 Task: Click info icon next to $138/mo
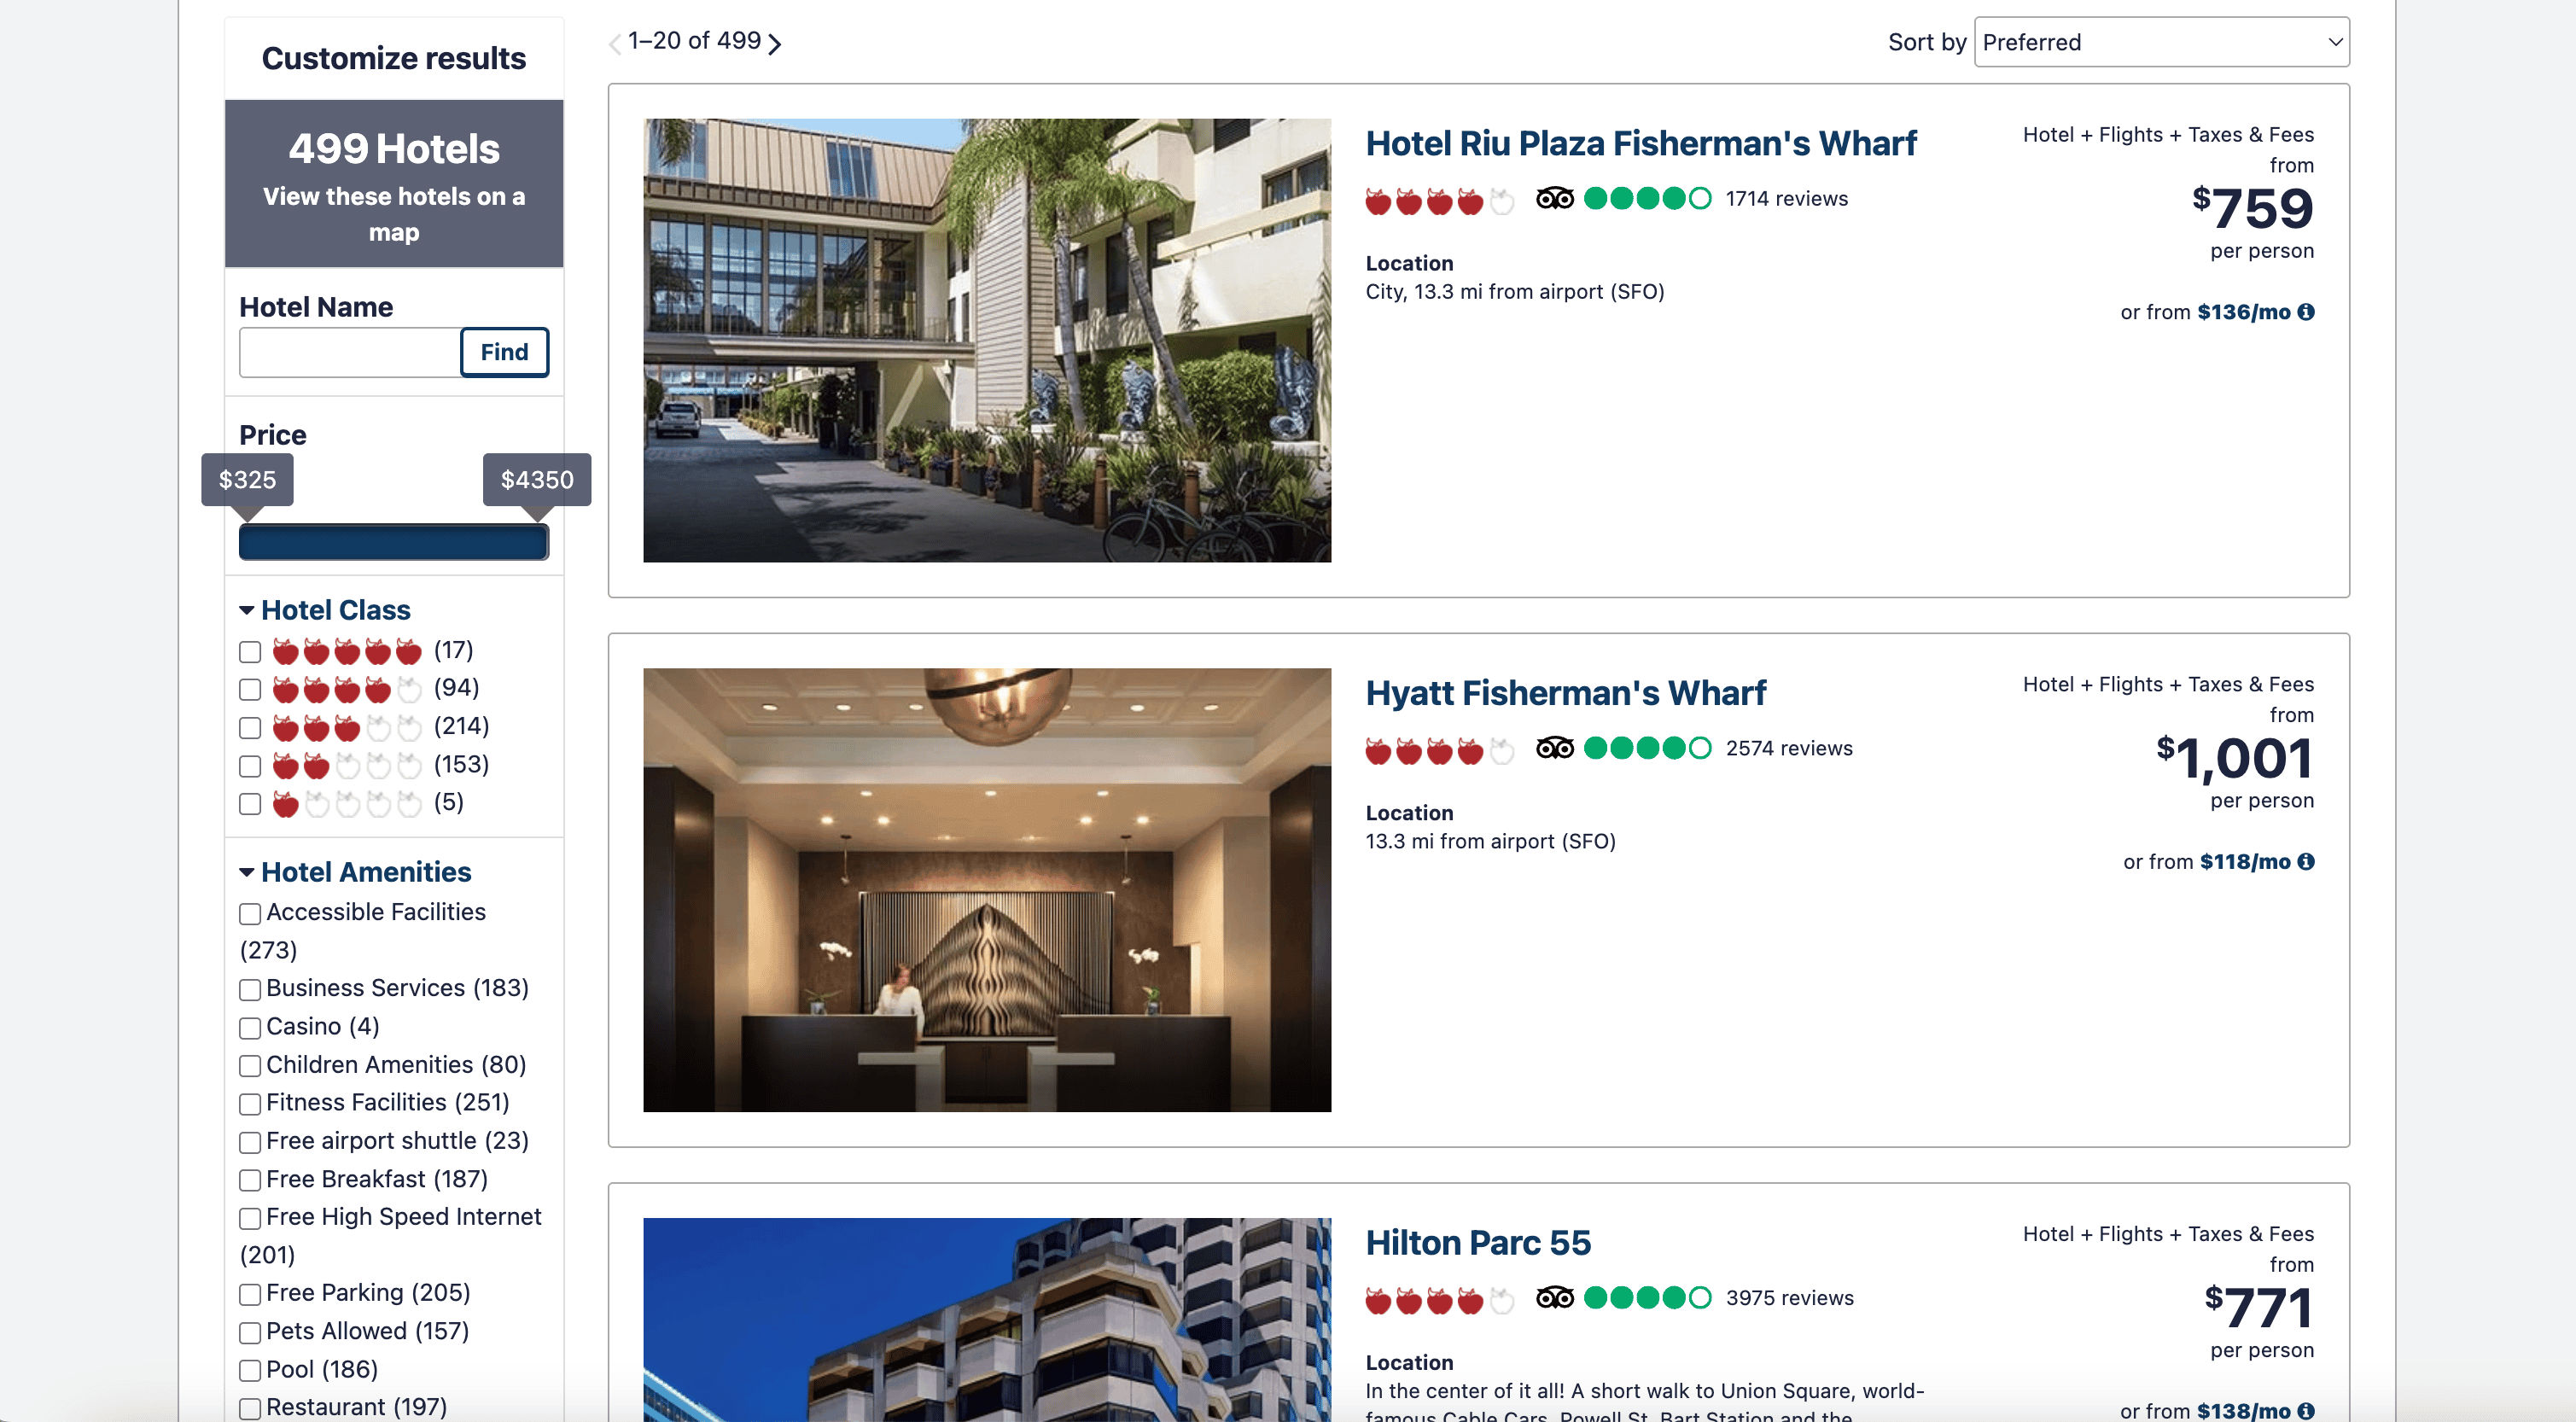coord(2306,1411)
